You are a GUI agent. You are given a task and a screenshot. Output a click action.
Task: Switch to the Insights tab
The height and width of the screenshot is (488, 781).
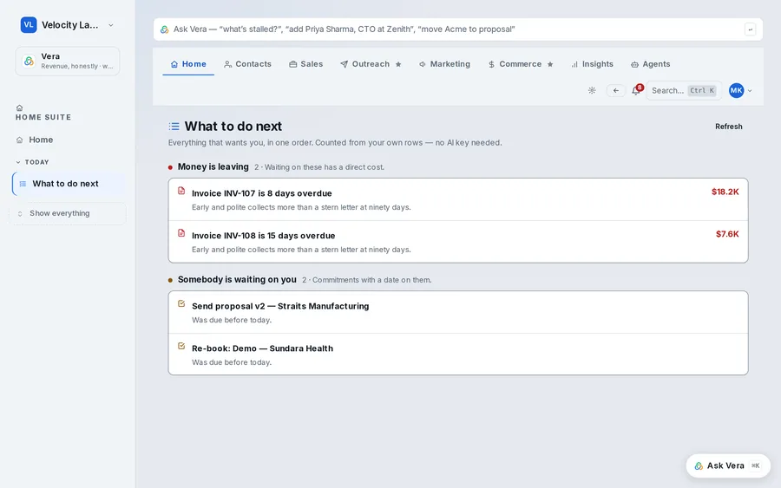click(592, 64)
